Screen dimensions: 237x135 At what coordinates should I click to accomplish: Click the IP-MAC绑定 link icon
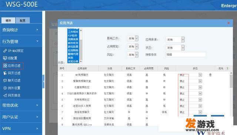coord(5,51)
